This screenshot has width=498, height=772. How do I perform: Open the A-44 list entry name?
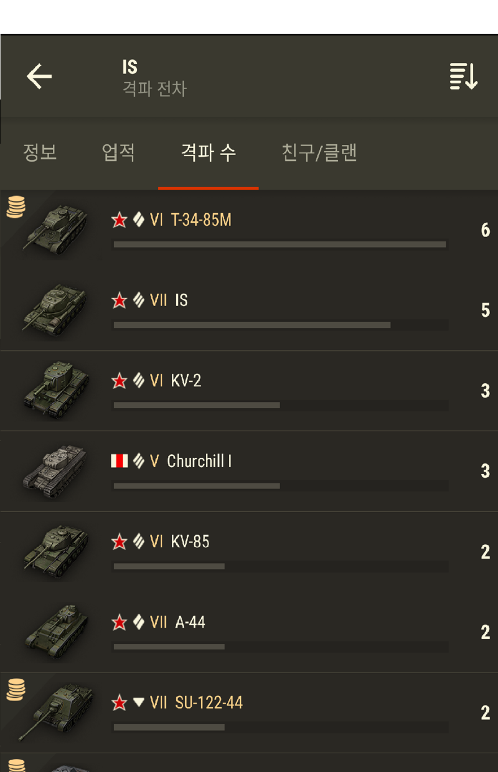coord(190,622)
